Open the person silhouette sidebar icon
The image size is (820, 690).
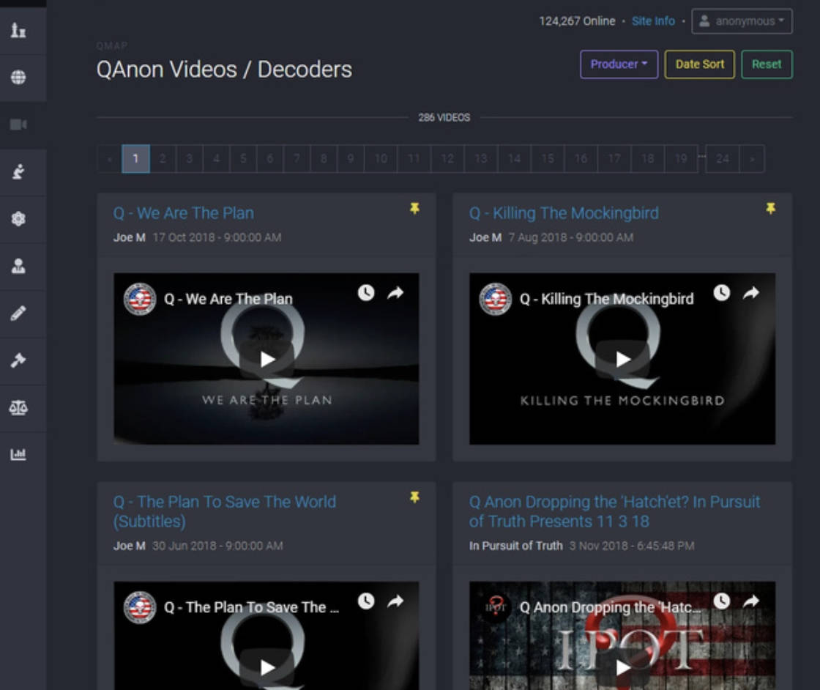pyautogui.click(x=18, y=266)
